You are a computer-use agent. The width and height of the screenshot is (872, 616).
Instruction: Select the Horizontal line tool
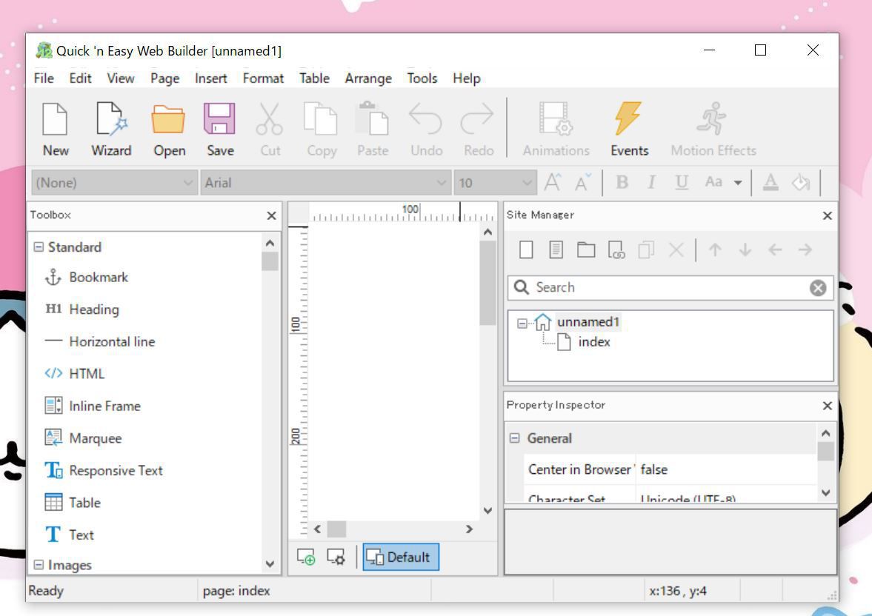click(100, 341)
